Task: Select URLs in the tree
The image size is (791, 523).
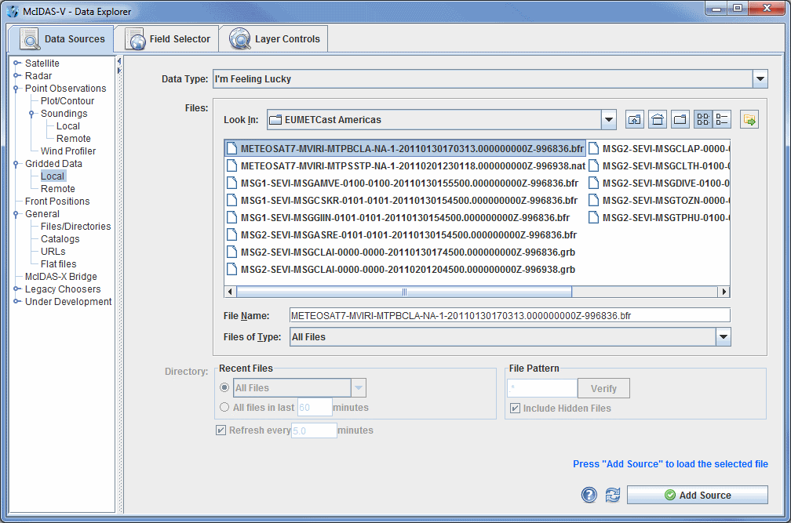Action: [53, 252]
